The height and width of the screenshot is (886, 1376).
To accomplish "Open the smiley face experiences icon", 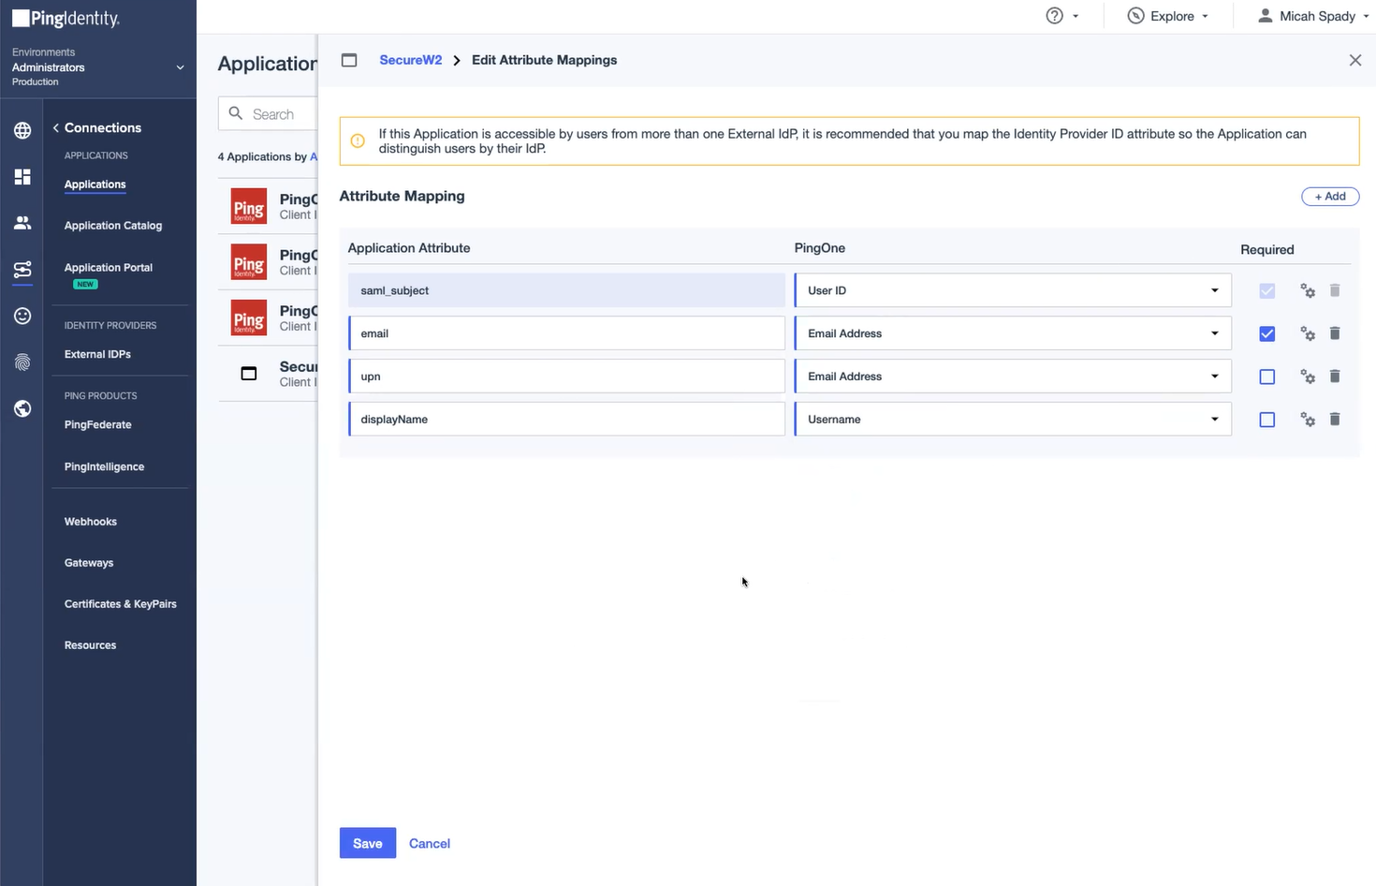I will point(22,317).
